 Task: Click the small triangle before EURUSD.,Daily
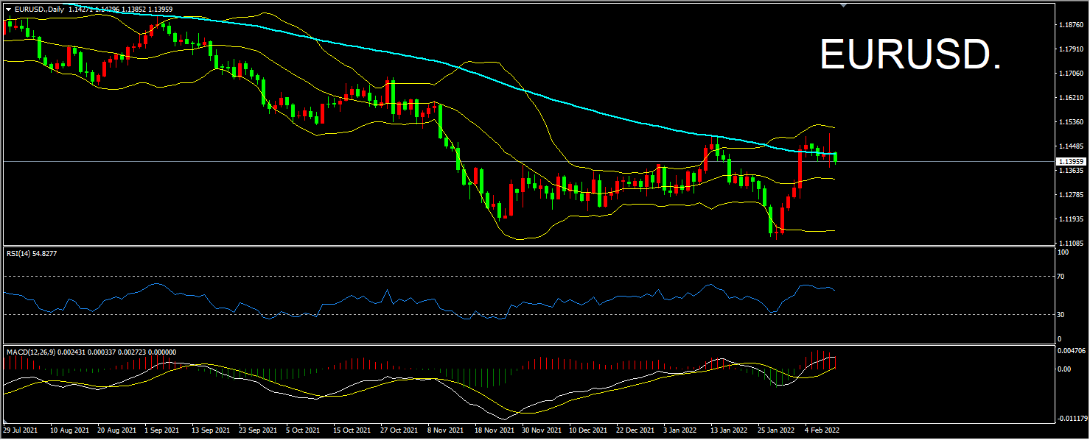point(8,9)
